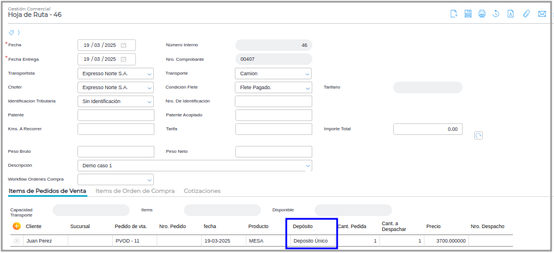Click the Producto column header
554x253 pixels.
tap(258, 226)
